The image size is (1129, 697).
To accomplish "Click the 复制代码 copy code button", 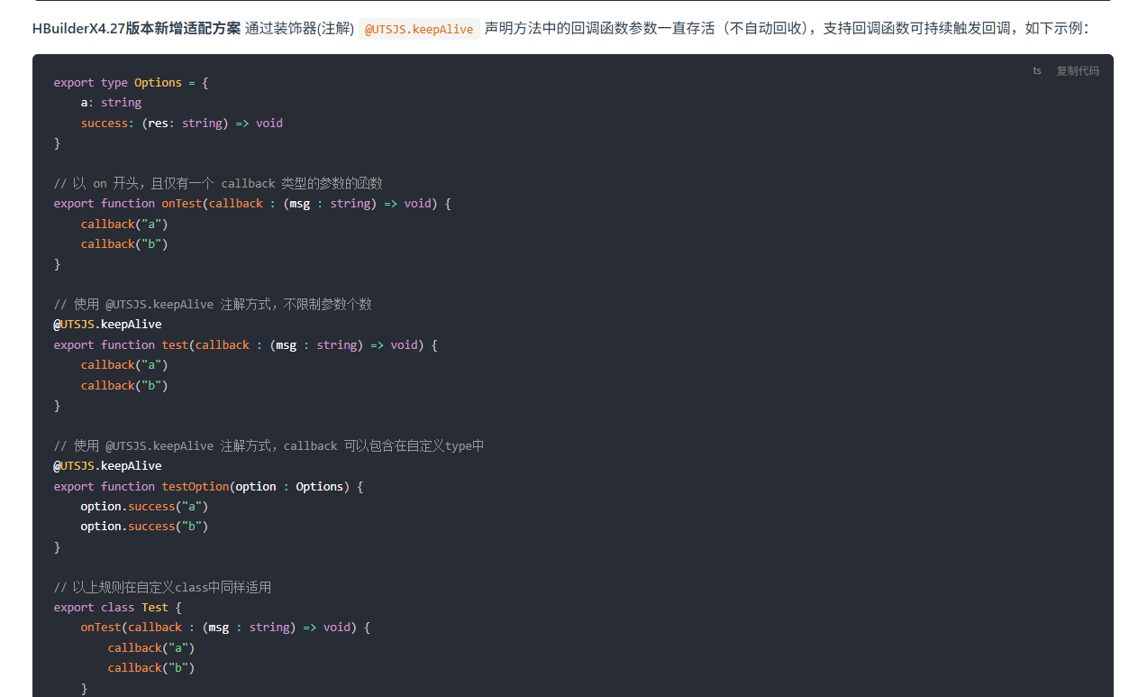I will 1077,71.
